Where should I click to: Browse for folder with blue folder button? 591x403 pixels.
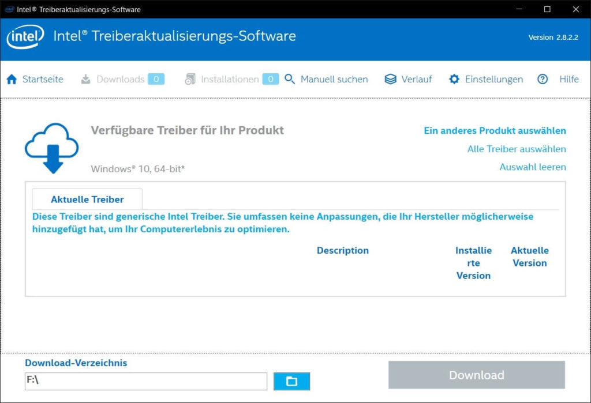point(291,381)
